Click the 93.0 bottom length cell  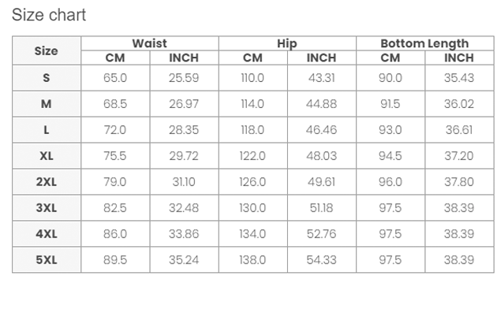click(390, 129)
